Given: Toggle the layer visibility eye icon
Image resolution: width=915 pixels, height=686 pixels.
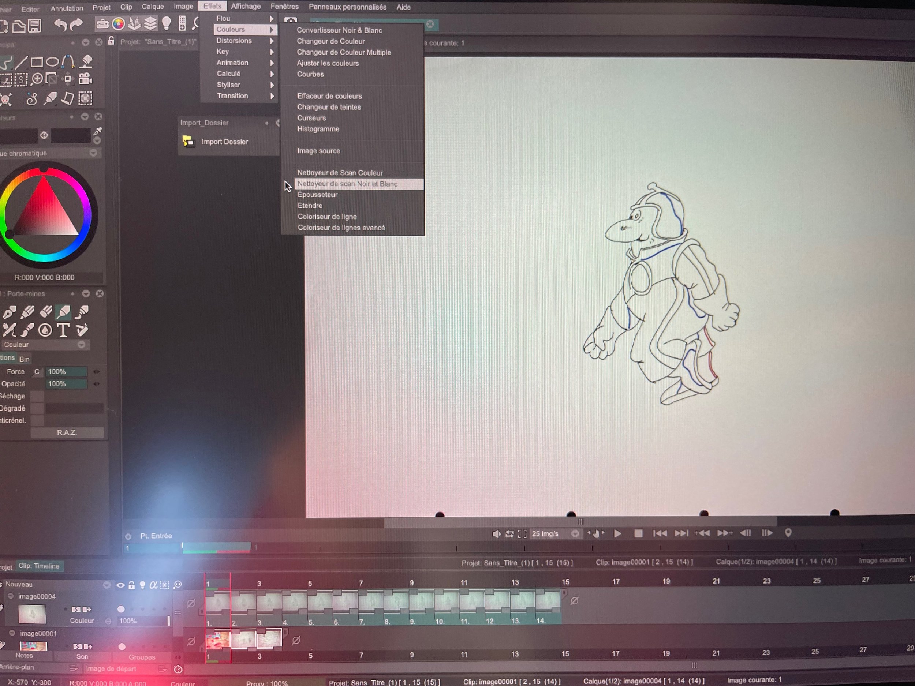Looking at the screenshot, I should pos(120,585).
